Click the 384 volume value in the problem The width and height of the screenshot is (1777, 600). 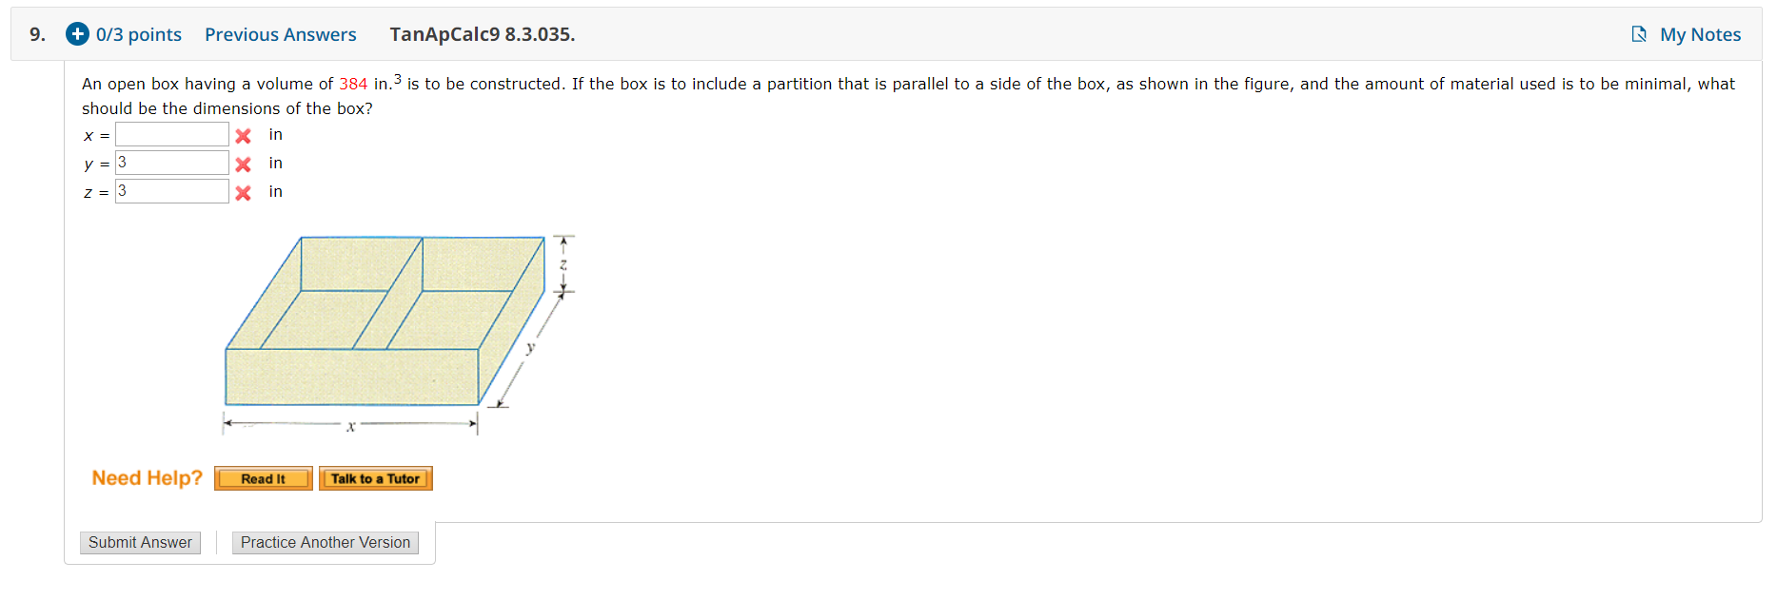pos(351,84)
